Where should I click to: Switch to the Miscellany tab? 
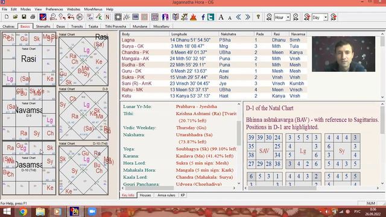pyautogui.click(x=161, y=27)
